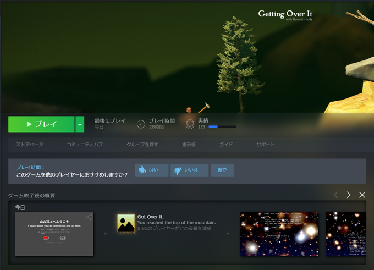Open the サポート tab
The image size is (374, 270).
pos(266,144)
